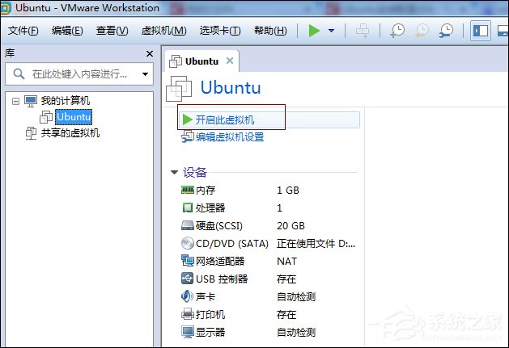509x348 pixels.
Task: Click the 内存 memory device row
Action: 268,191
